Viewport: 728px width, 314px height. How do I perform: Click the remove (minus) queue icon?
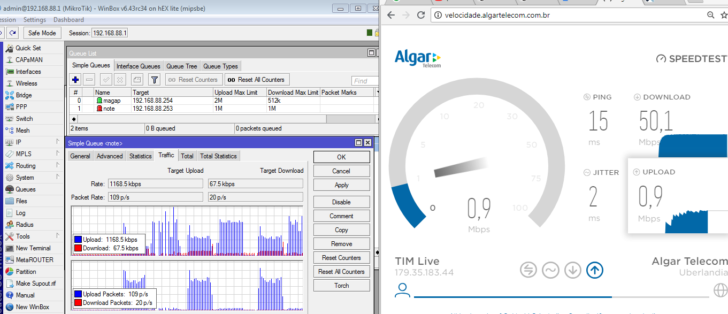click(x=89, y=80)
